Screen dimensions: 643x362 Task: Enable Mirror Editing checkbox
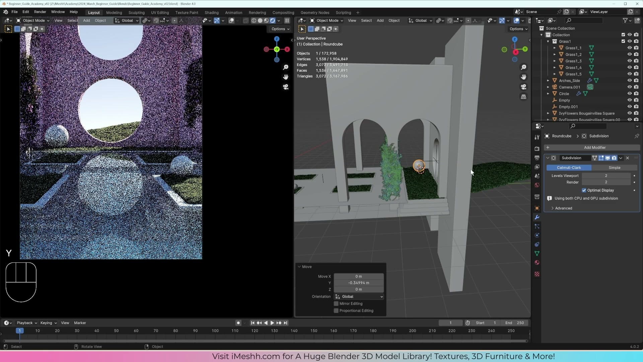[x=336, y=304]
